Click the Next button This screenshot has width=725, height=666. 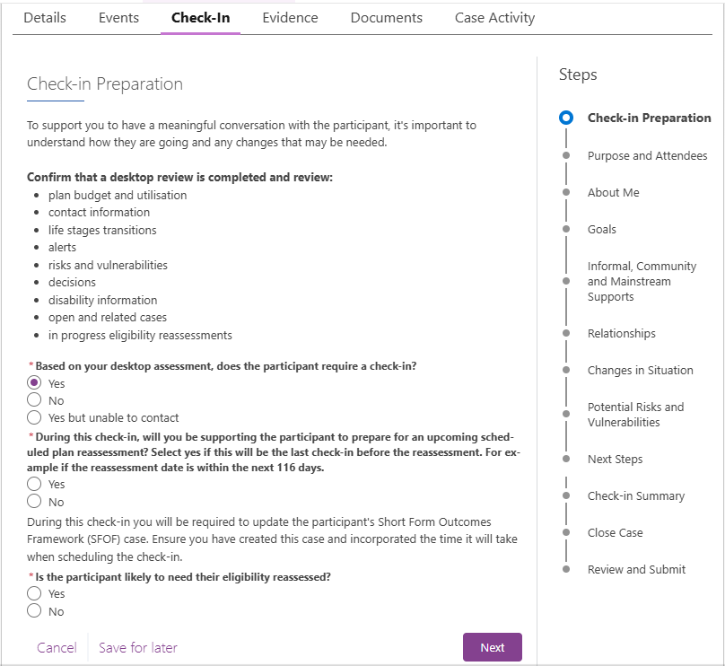(492, 647)
